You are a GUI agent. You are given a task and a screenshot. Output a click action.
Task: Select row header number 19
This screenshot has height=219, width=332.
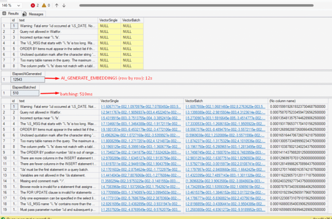[x=5, y=209]
